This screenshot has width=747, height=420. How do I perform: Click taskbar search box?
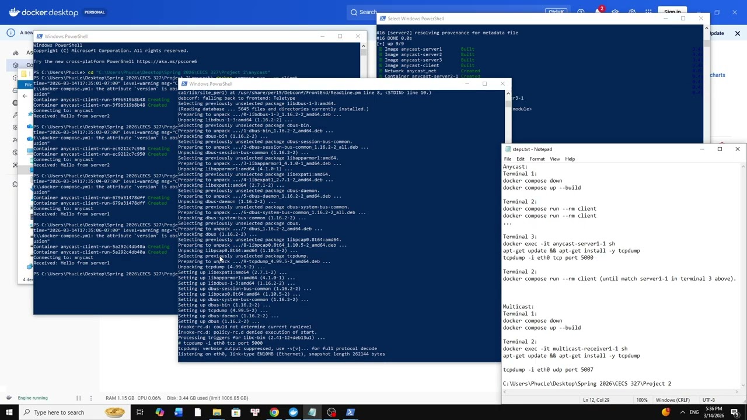coord(75,412)
